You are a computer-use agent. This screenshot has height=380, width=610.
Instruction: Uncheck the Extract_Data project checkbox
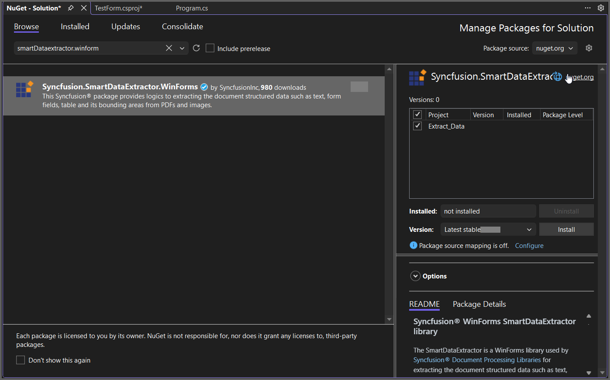417,126
